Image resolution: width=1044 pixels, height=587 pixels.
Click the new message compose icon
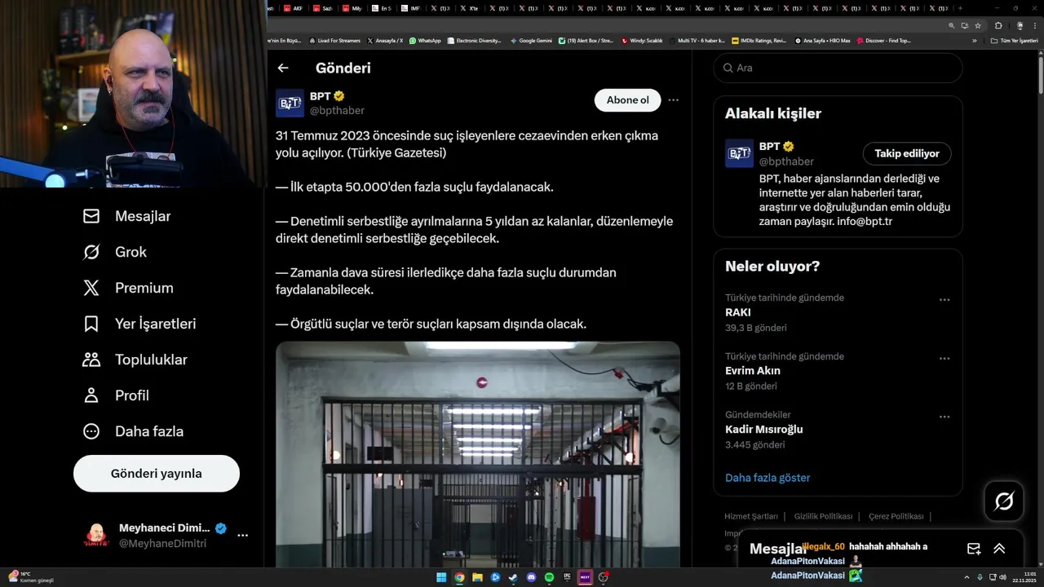click(x=974, y=549)
